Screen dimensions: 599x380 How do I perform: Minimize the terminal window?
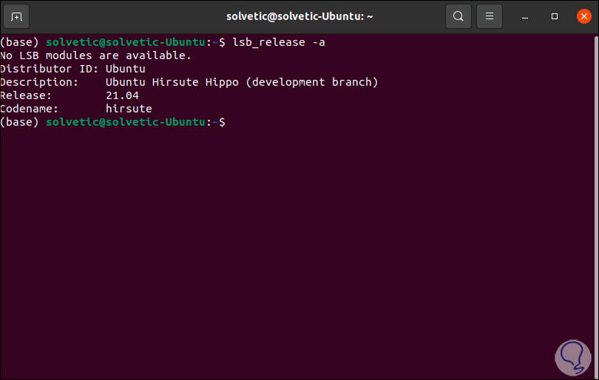[x=525, y=16]
